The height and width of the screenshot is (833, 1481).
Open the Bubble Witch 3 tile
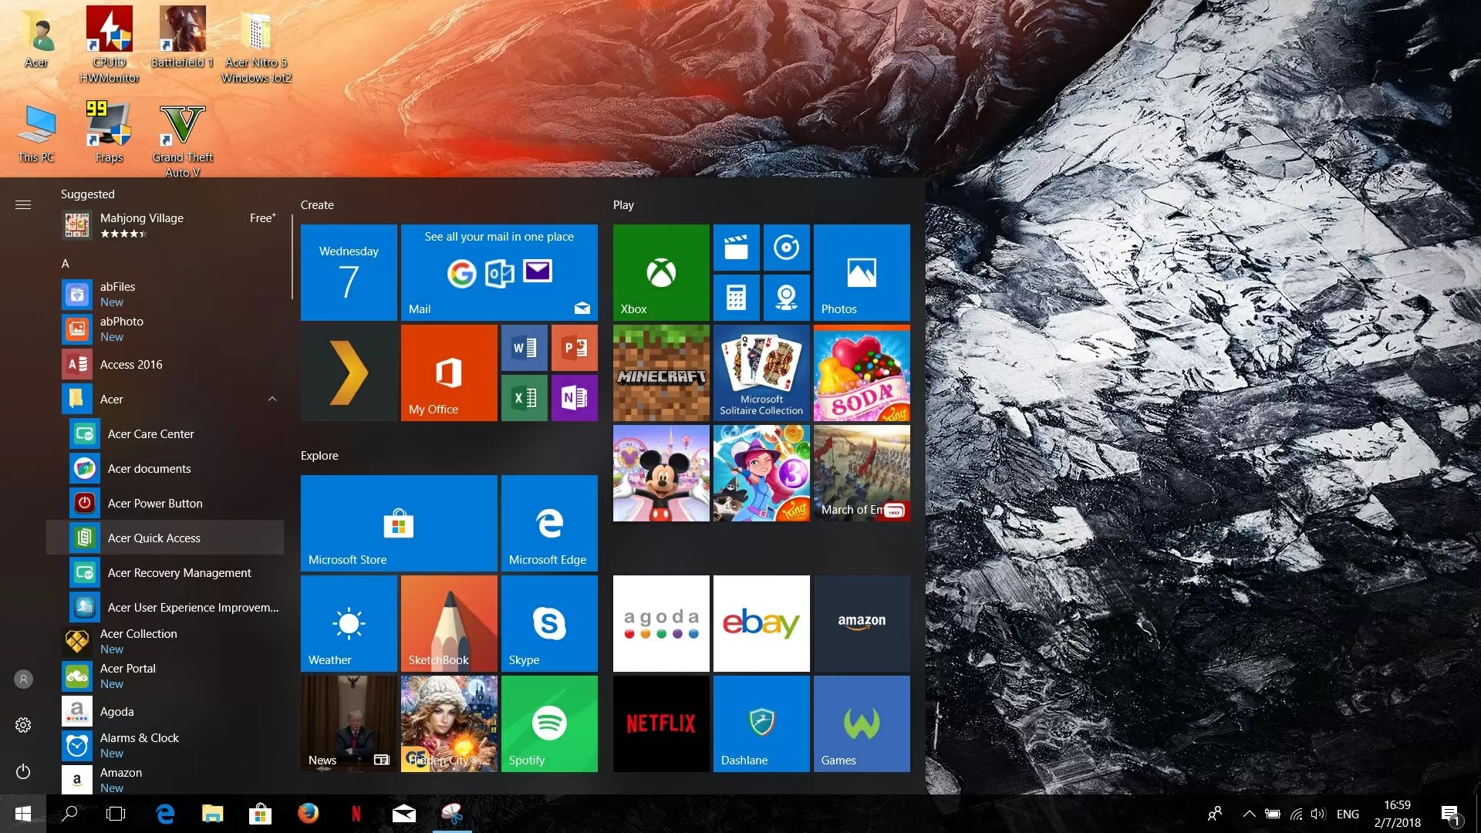pyautogui.click(x=761, y=473)
